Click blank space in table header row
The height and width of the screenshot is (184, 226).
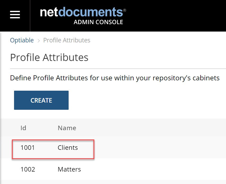click(x=151, y=128)
